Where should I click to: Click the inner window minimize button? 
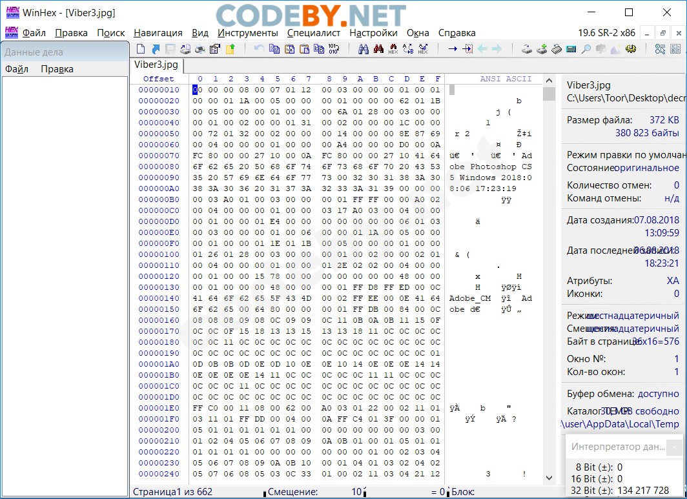pyautogui.click(x=647, y=34)
